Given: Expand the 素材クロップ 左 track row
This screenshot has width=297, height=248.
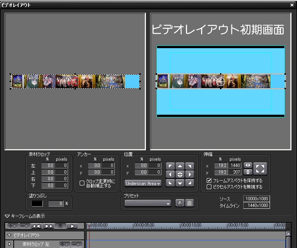Looking at the screenshot, I should pyautogui.click(x=9, y=244).
